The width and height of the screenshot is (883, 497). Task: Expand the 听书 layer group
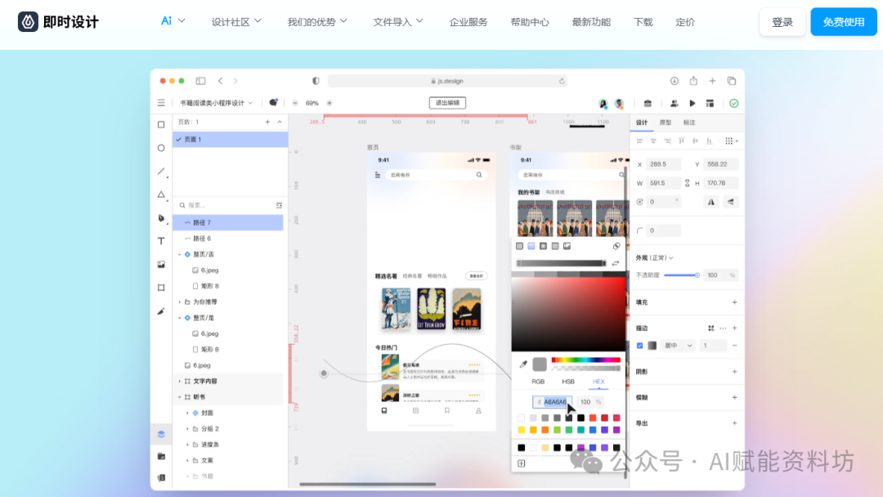(x=179, y=397)
